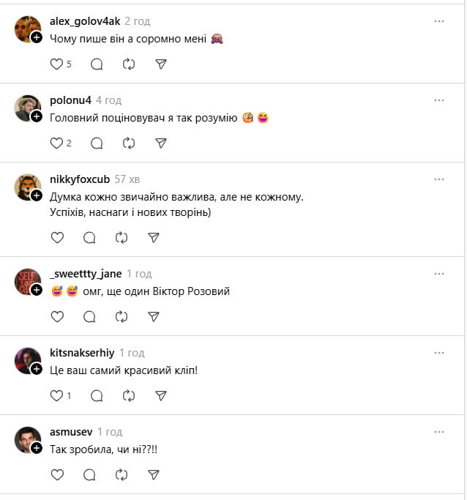
Task: Follow alex_golov4ak via avatar plus badge
Action: [x=37, y=37]
